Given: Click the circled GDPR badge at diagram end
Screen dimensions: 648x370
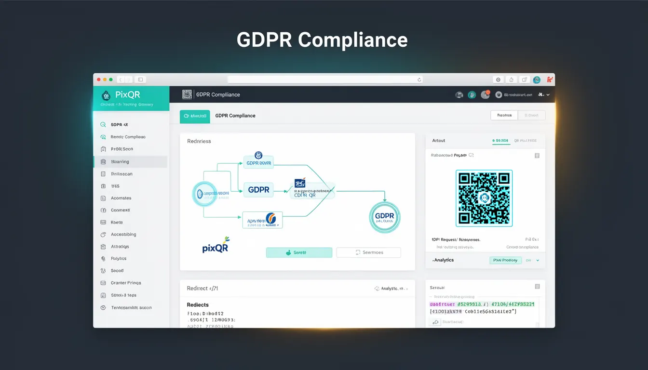Looking at the screenshot, I should 385,217.
